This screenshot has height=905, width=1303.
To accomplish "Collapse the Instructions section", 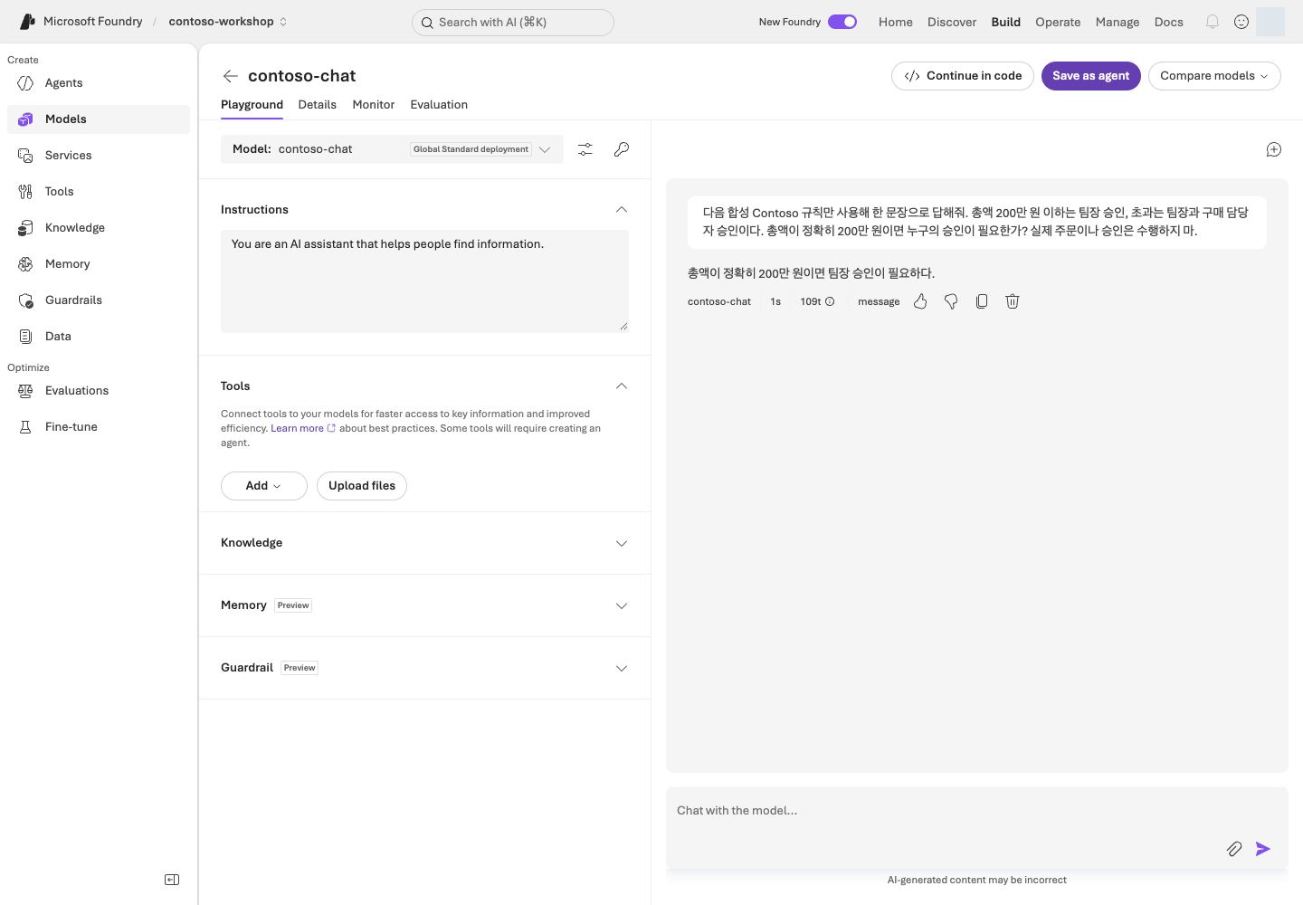I will point(622,210).
